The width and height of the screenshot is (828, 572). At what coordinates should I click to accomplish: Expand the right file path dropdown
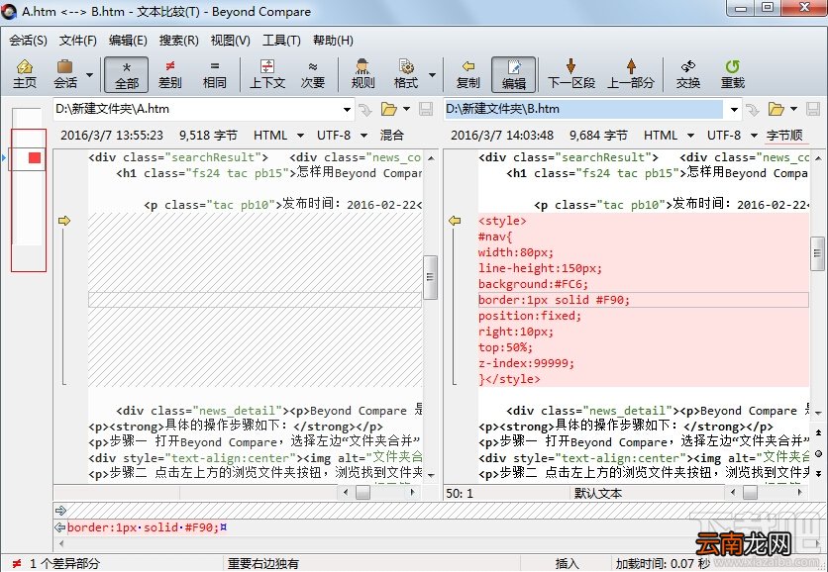pos(734,110)
